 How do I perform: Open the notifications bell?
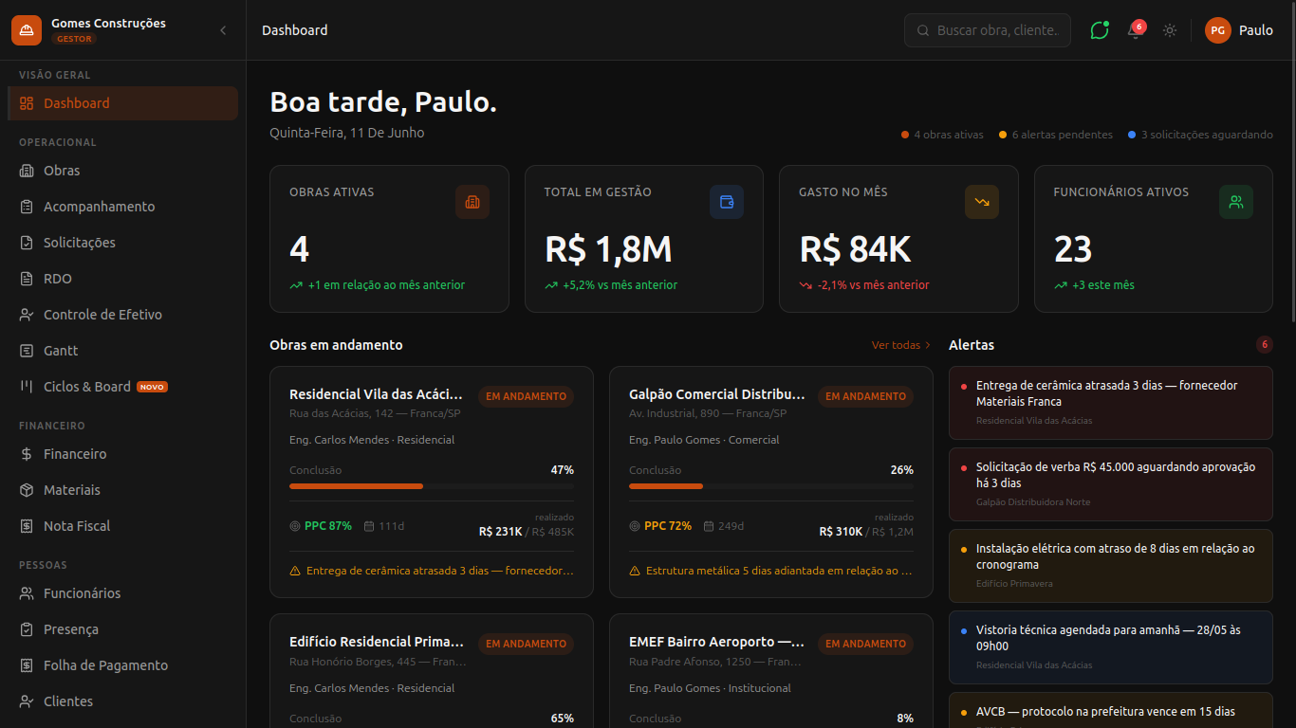1135,30
